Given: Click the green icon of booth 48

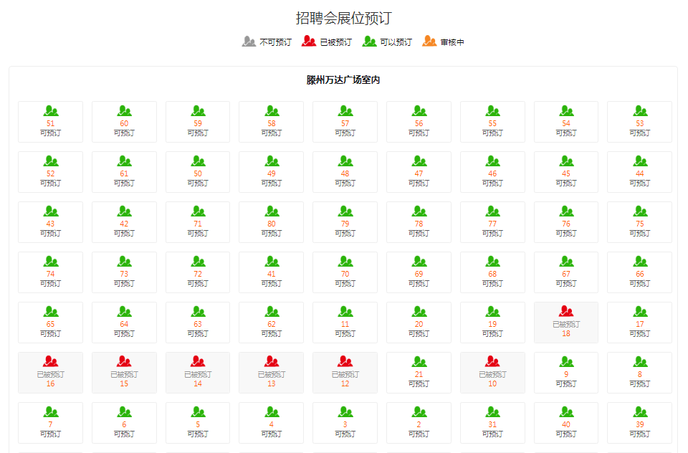Looking at the screenshot, I should click(345, 161).
